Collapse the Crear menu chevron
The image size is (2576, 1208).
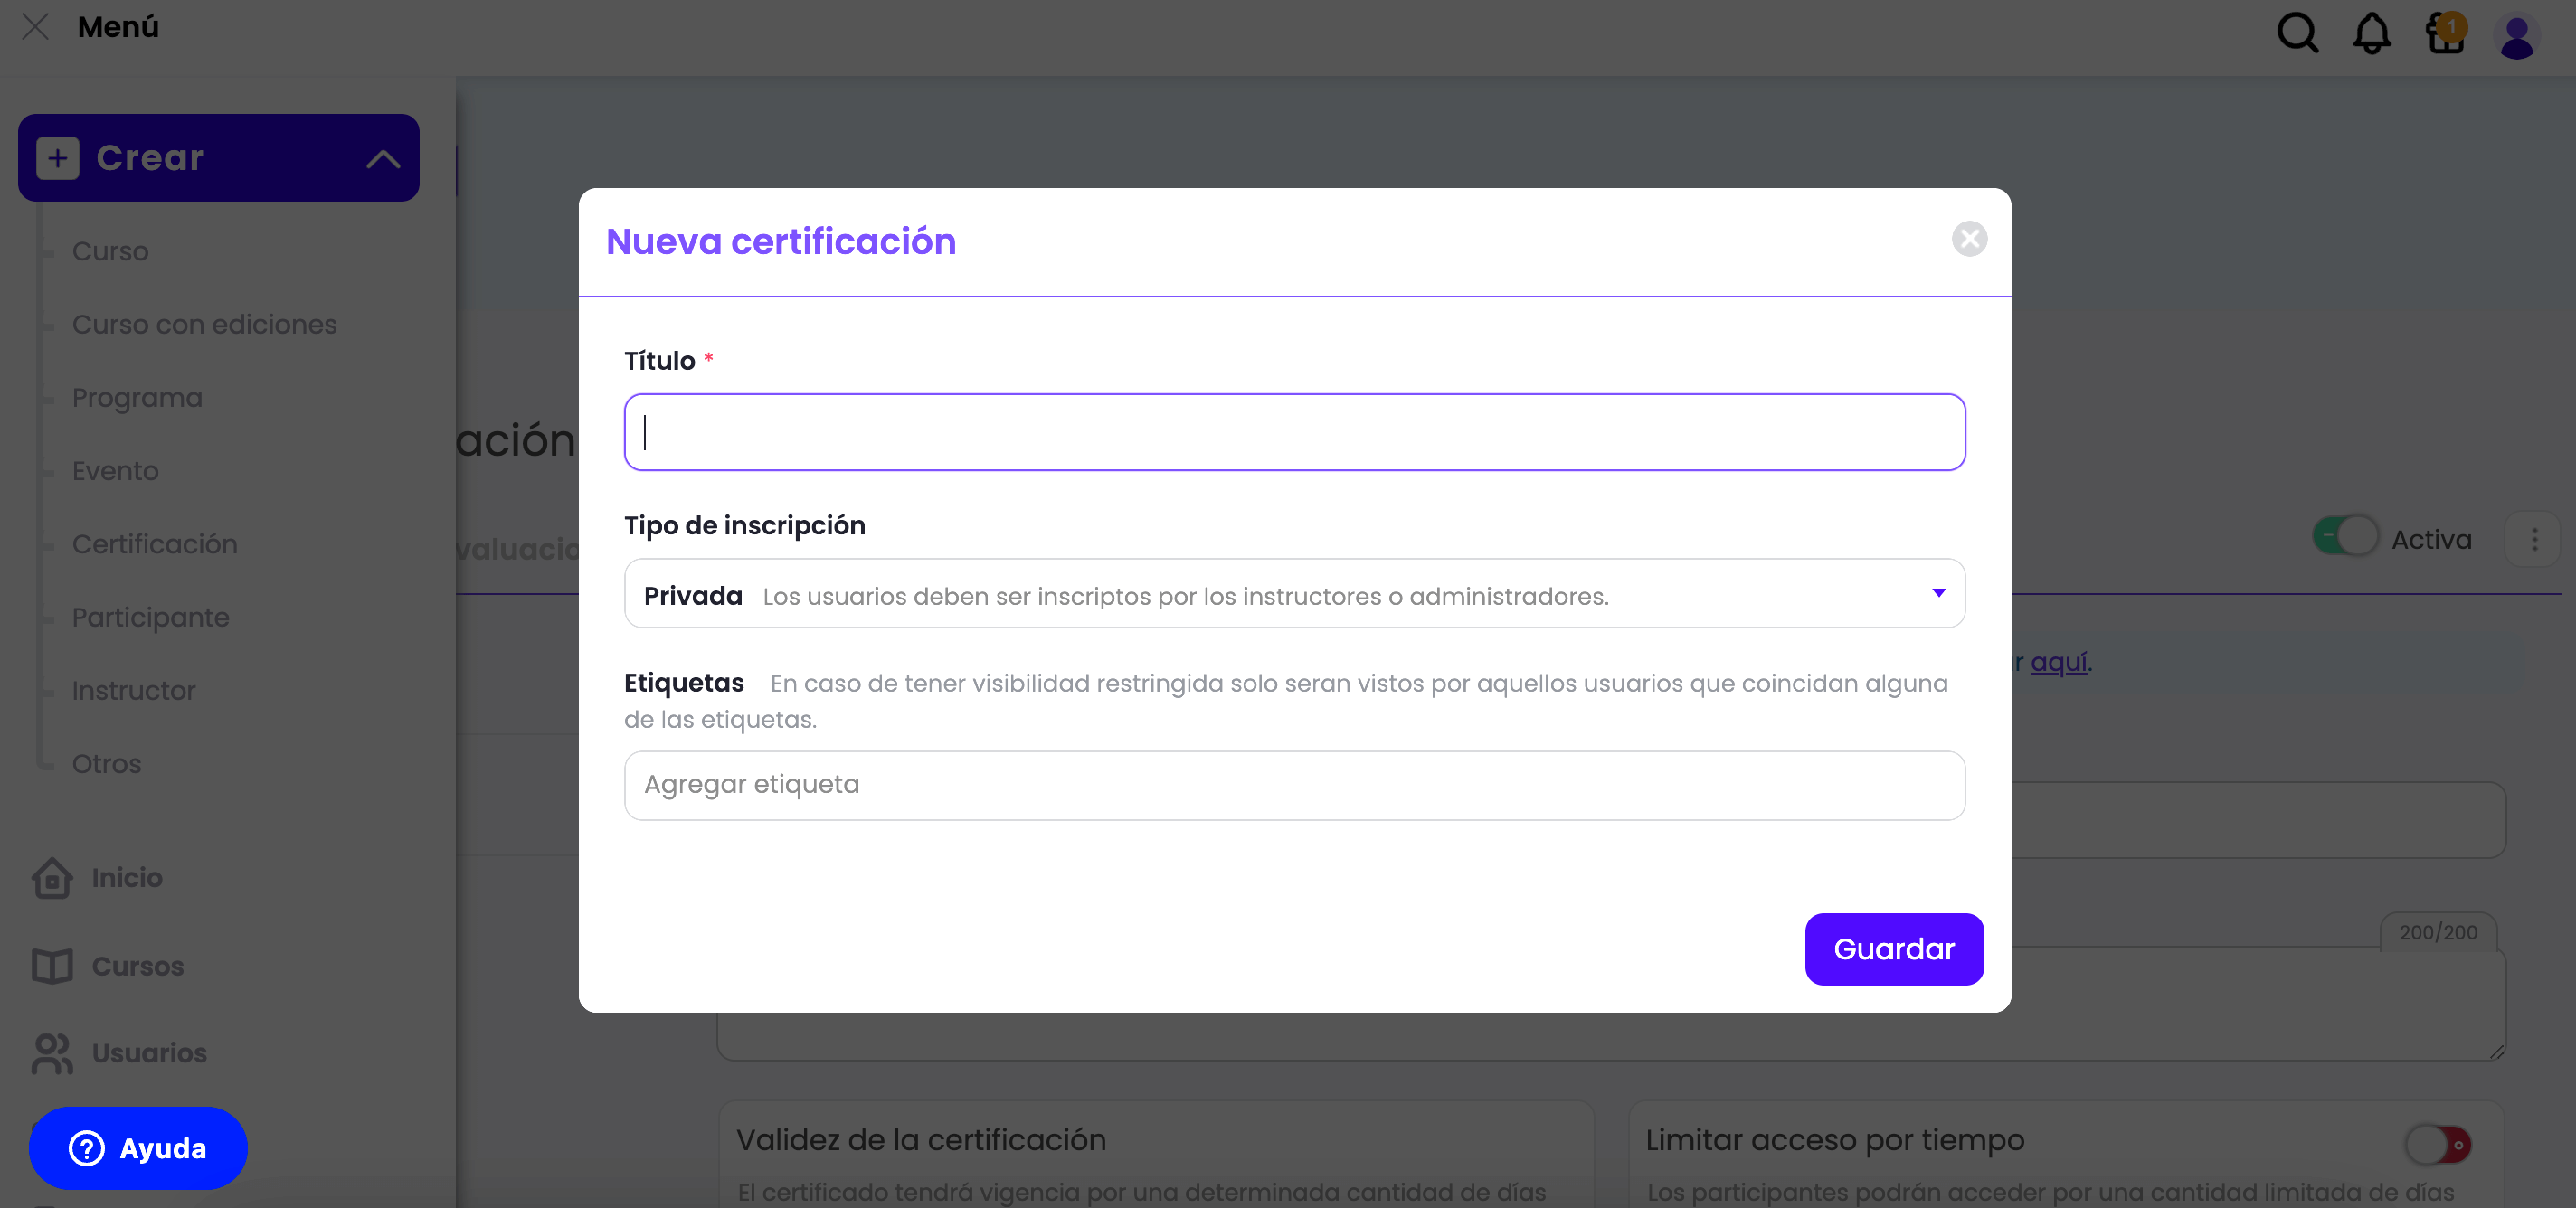click(382, 157)
